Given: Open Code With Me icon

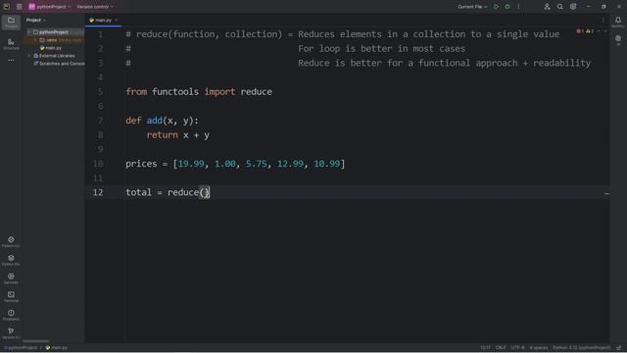Looking at the screenshot, I should tap(547, 7).
